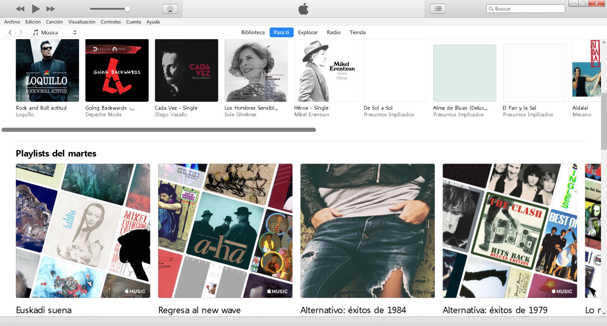The height and width of the screenshot is (326, 607).
Task: Click the Going Backwards album title
Action: pos(110,108)
